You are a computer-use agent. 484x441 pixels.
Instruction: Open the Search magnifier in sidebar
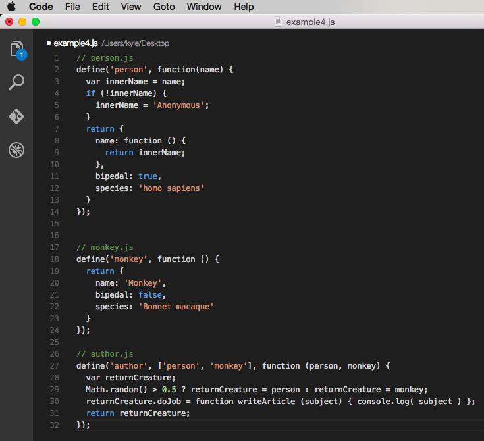(16, 82)
